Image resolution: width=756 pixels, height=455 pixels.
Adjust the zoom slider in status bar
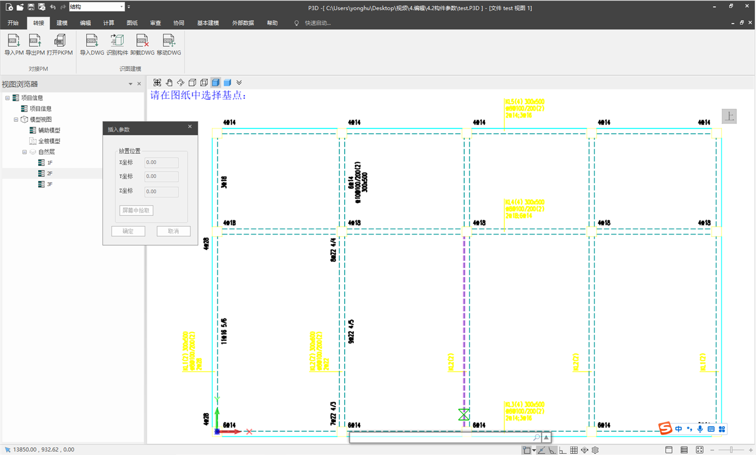pos(732,450)
